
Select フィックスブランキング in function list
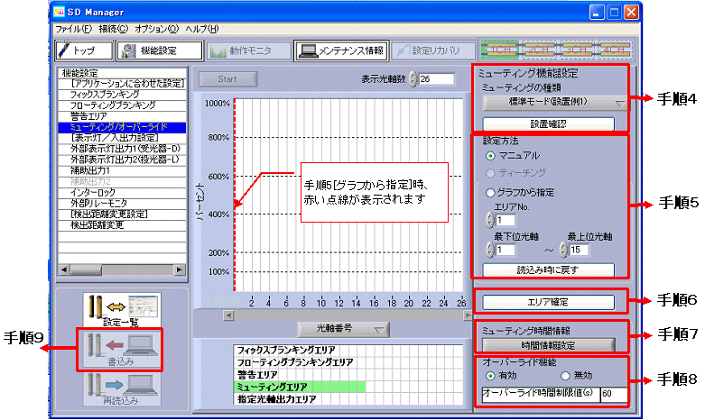pyautogui.click(x=122, y=95)
